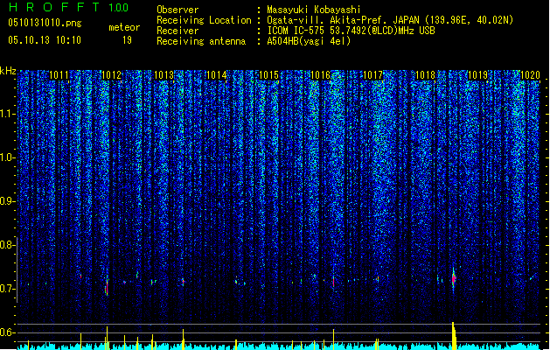Click the 1016 time marker label
Viewport: 550px width, 350px height.
pos(321,74)
